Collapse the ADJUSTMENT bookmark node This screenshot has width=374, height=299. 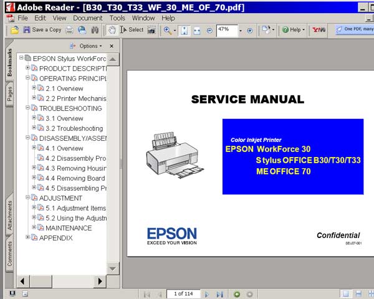(27, 197)
